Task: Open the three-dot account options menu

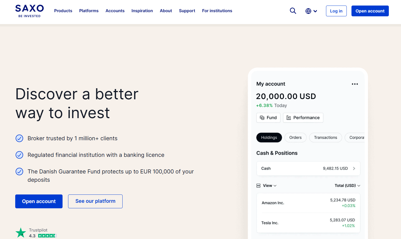Action: (355, 84)
